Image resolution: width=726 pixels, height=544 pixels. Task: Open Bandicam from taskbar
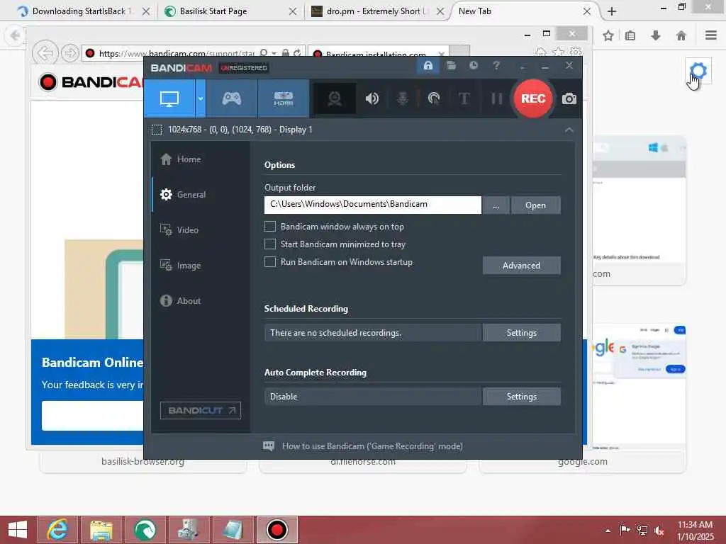click(277, 530)
